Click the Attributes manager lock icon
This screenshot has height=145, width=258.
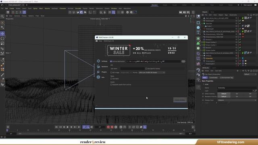click(x=251, y=71)
